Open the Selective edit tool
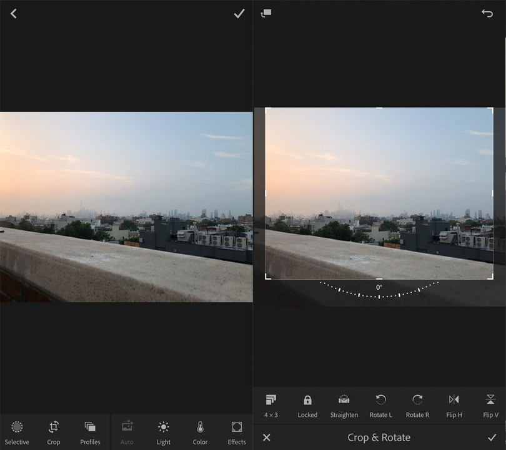 click(17, 432)
